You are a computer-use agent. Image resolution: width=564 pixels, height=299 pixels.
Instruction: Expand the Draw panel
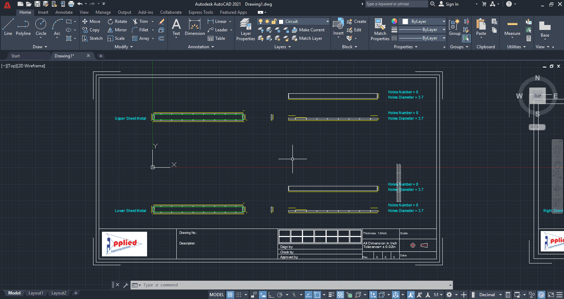(x=40, y=47)
